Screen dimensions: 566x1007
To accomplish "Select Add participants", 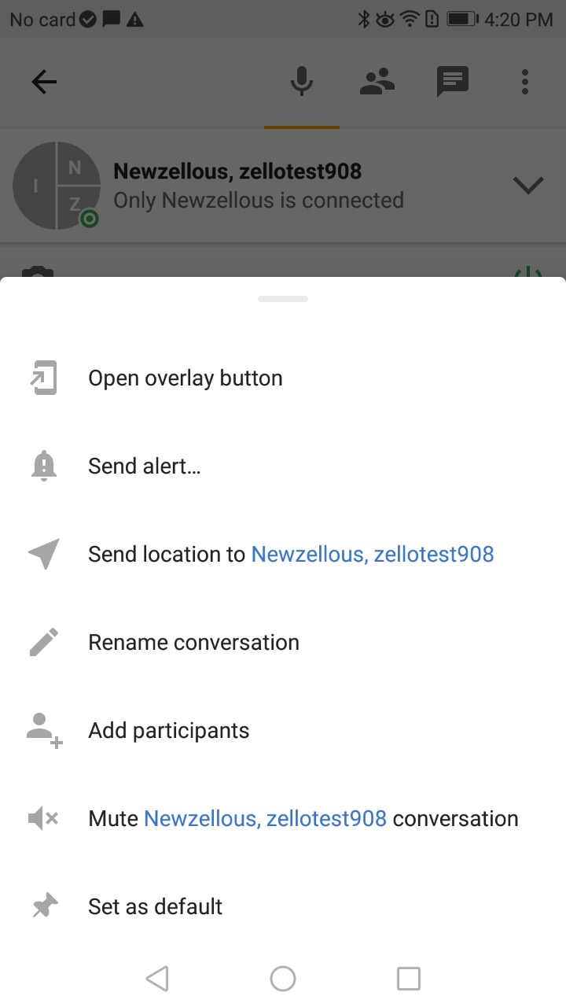I will point(283,731).
